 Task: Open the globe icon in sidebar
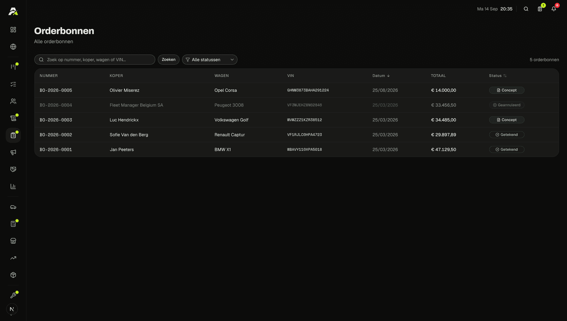coord(13,47)
